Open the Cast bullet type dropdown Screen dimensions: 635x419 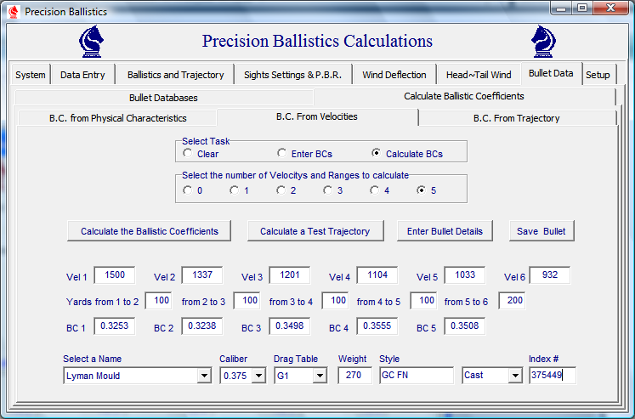pyautogui.click(x=515, y=376)
